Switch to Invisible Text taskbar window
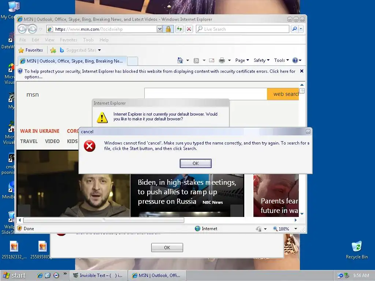375x281 pixels. click(x=98, y=276)
